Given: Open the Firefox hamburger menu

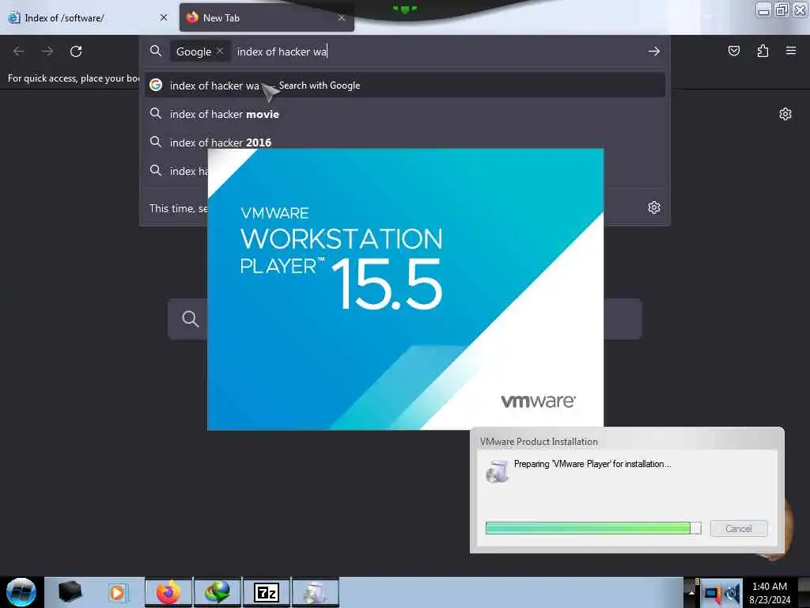Looking at the screenshot, I should pos(791,51).
